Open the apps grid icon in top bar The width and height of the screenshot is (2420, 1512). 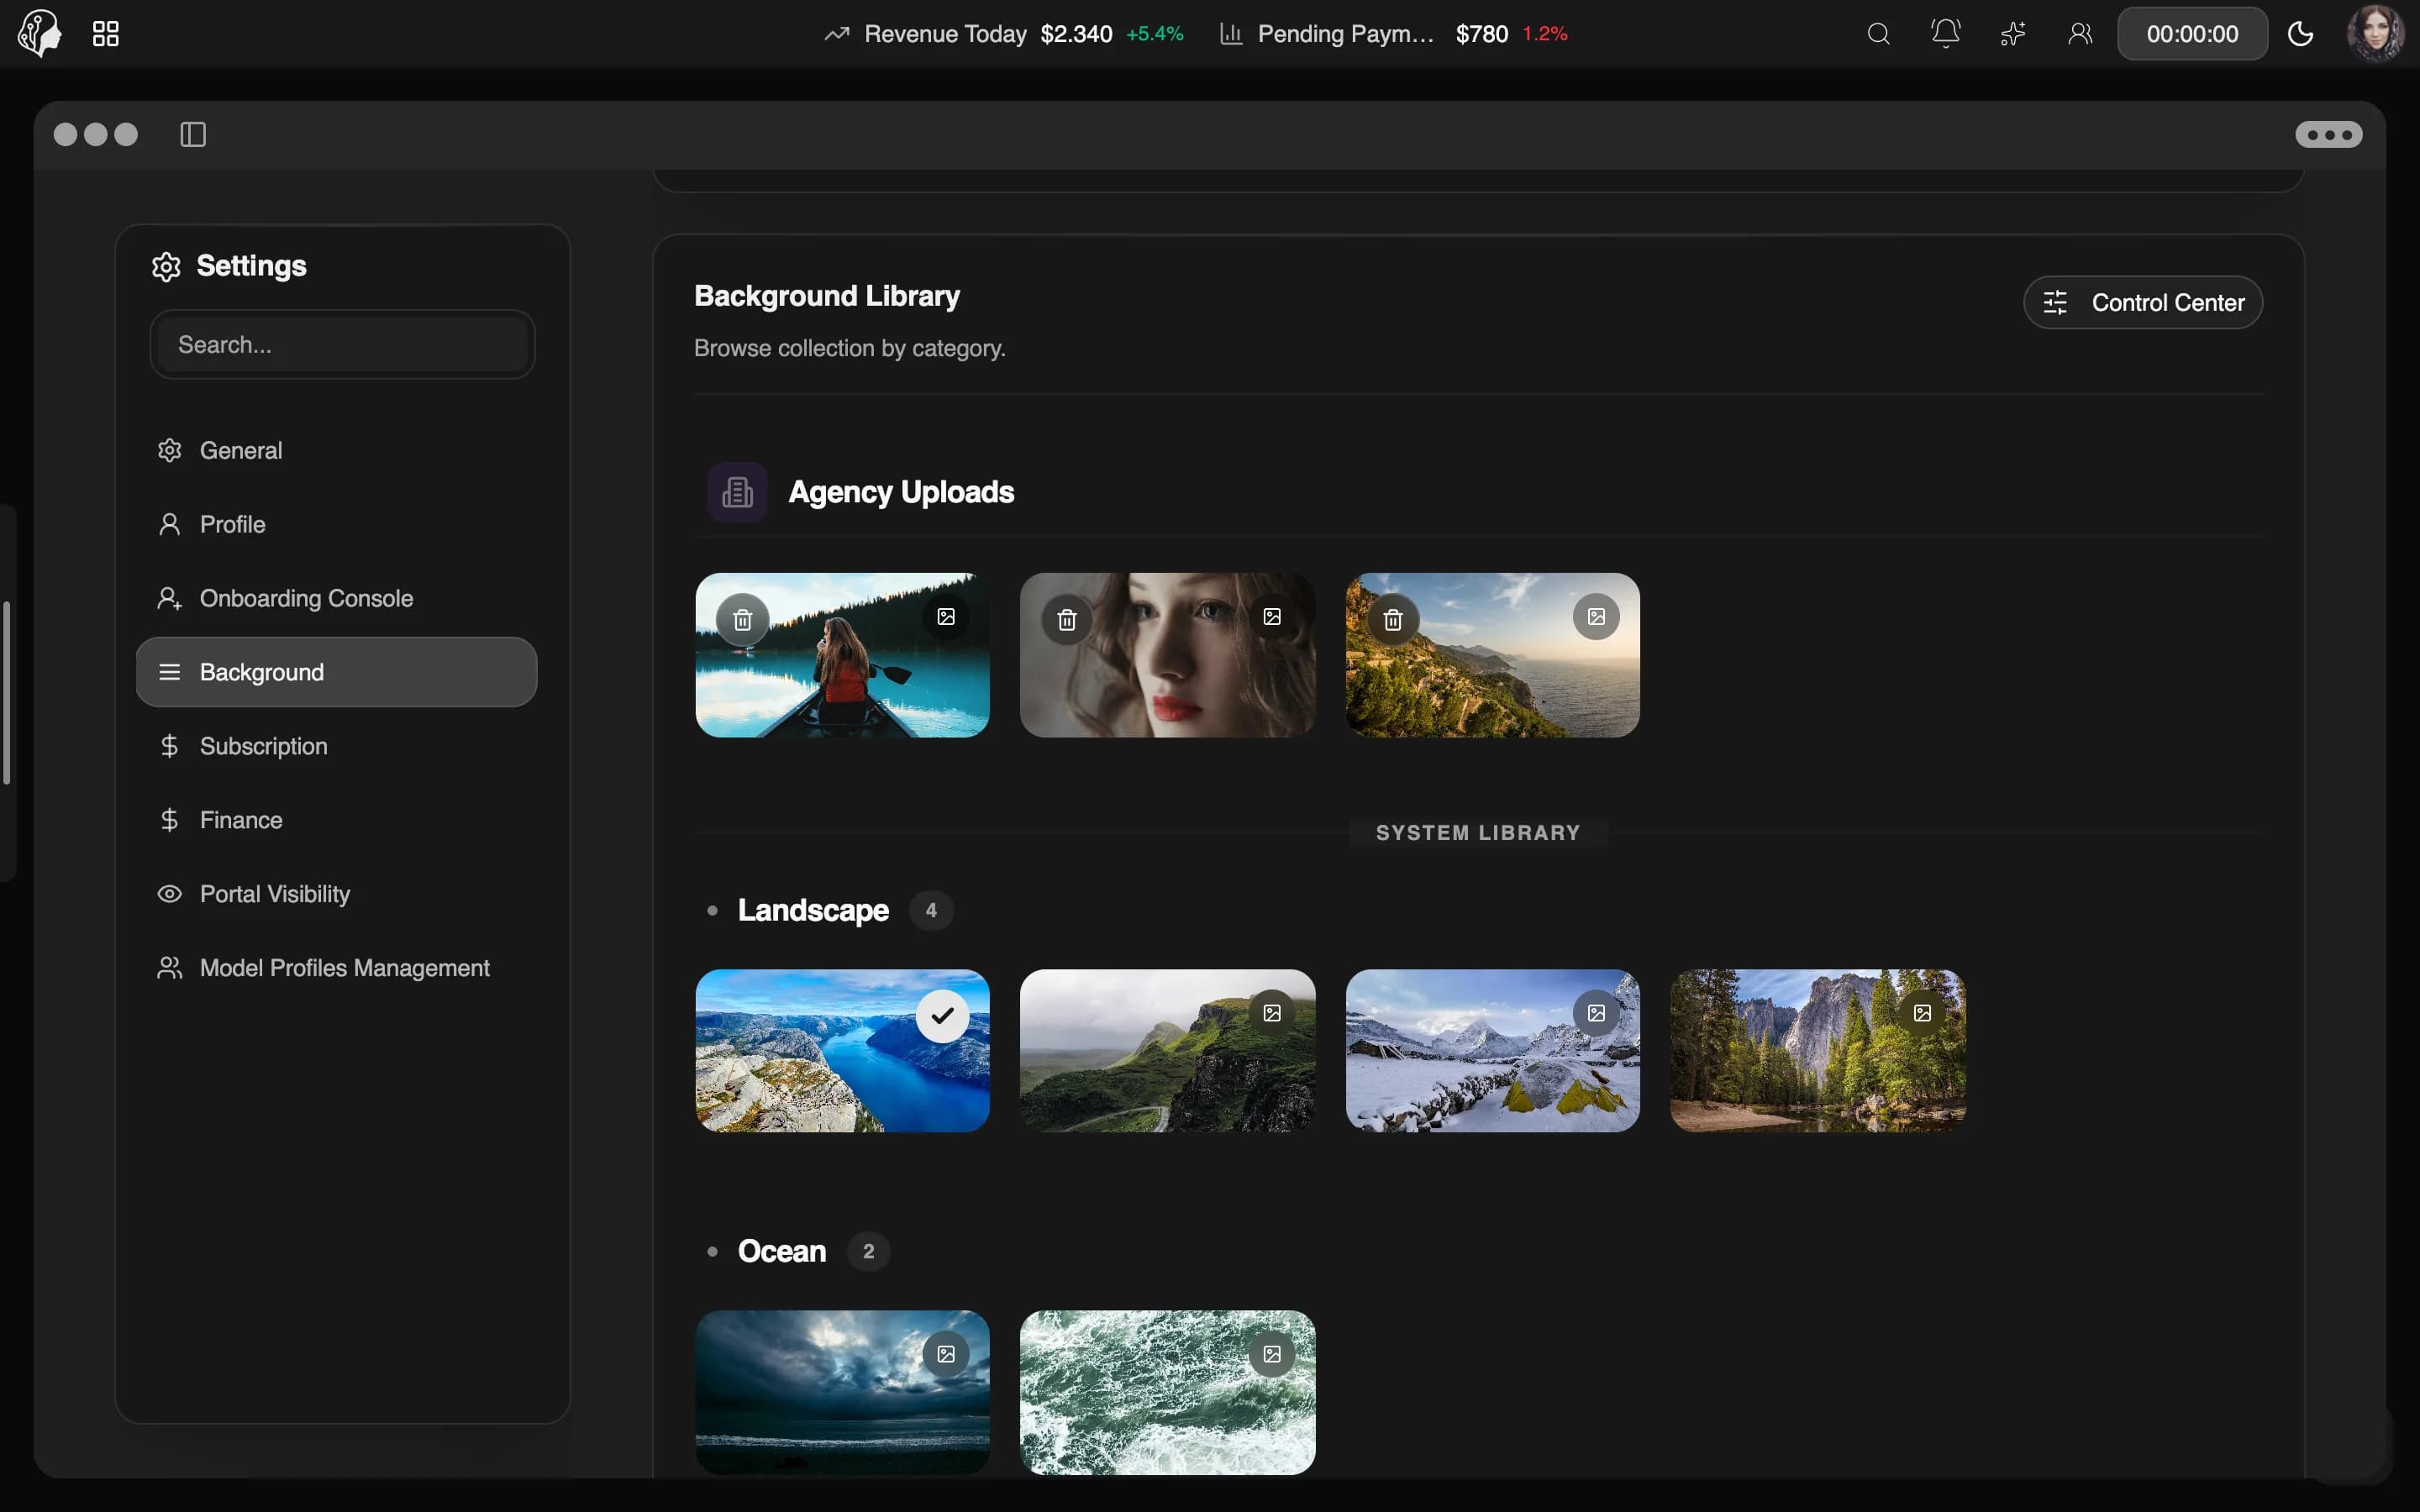point(105,34)
